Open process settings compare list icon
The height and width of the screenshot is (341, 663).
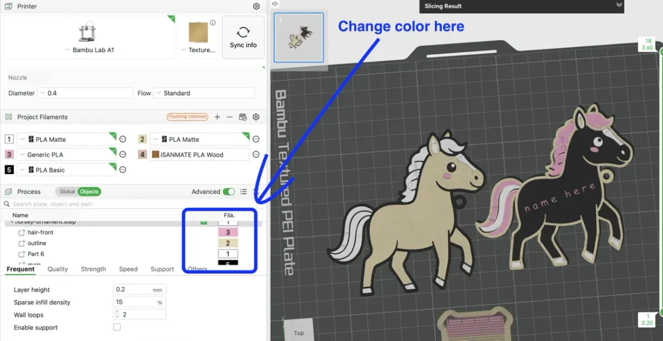pyautogui.click(x=243, y=192)
